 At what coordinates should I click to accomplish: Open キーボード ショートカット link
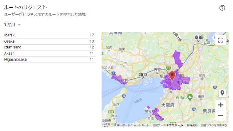pyautogui.click(x=133, y=125)
